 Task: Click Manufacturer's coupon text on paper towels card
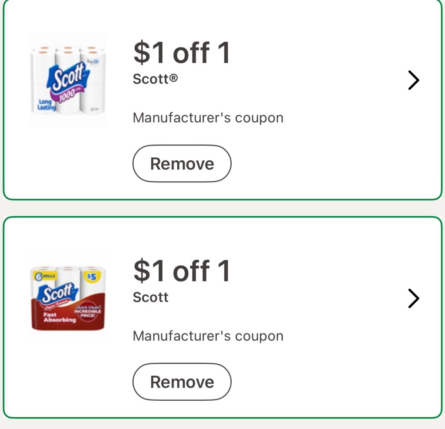[x=208, y=336]
